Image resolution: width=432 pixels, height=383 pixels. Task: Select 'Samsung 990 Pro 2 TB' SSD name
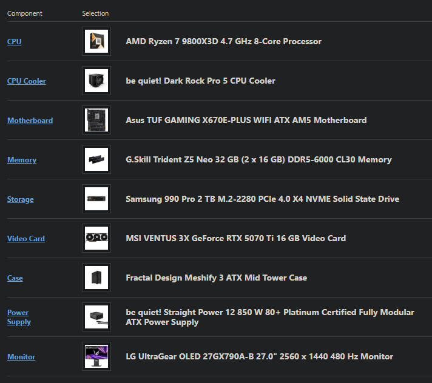click(x=262, y=199)
